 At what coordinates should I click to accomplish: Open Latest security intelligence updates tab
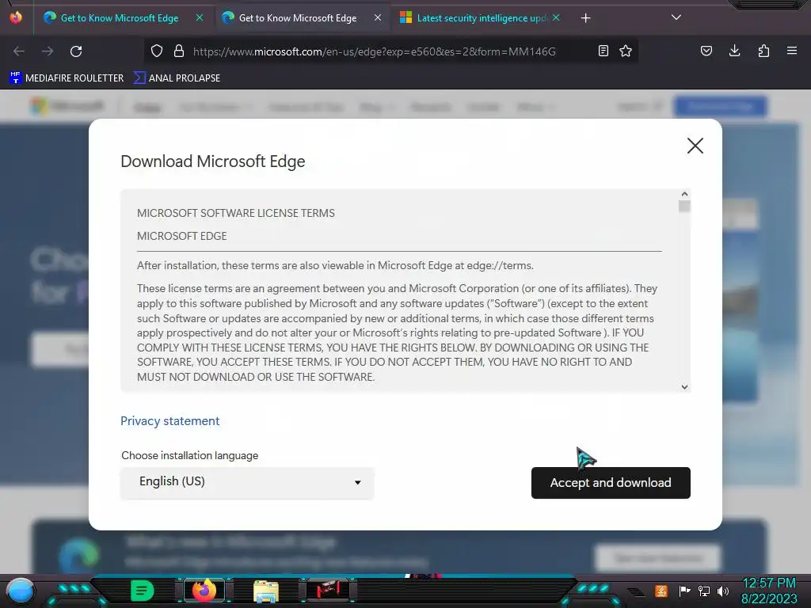point(481,18)
